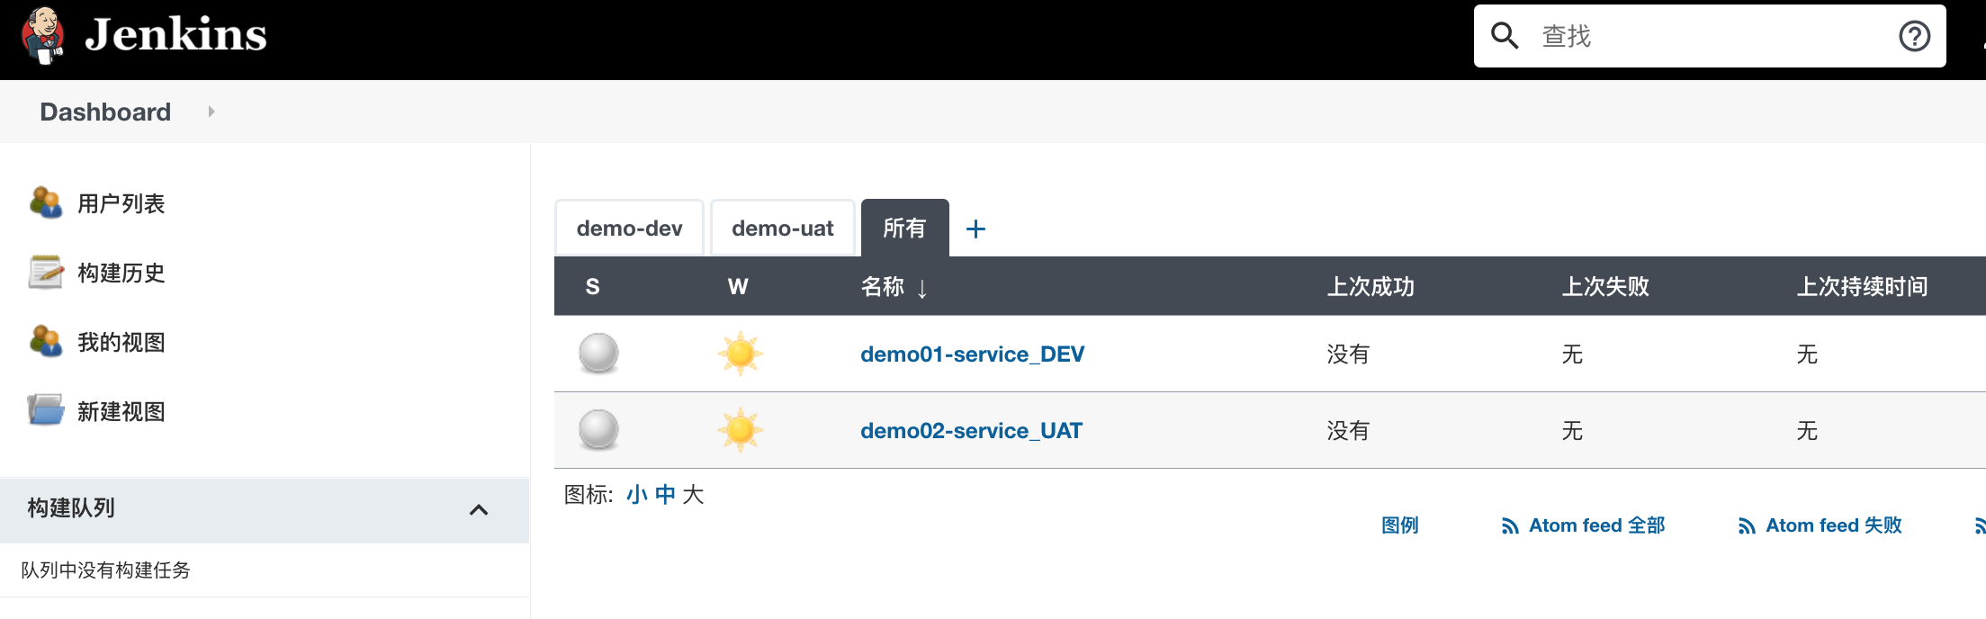Click demo02-service_UAT sunny weather icon
This screenshot has height=619, width=1986.
740,430
